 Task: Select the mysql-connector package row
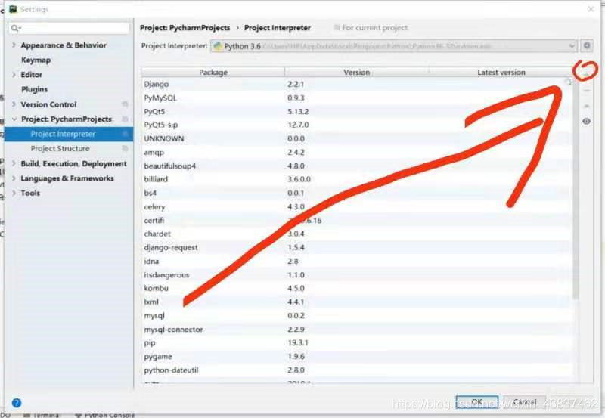tap(357, 330)
